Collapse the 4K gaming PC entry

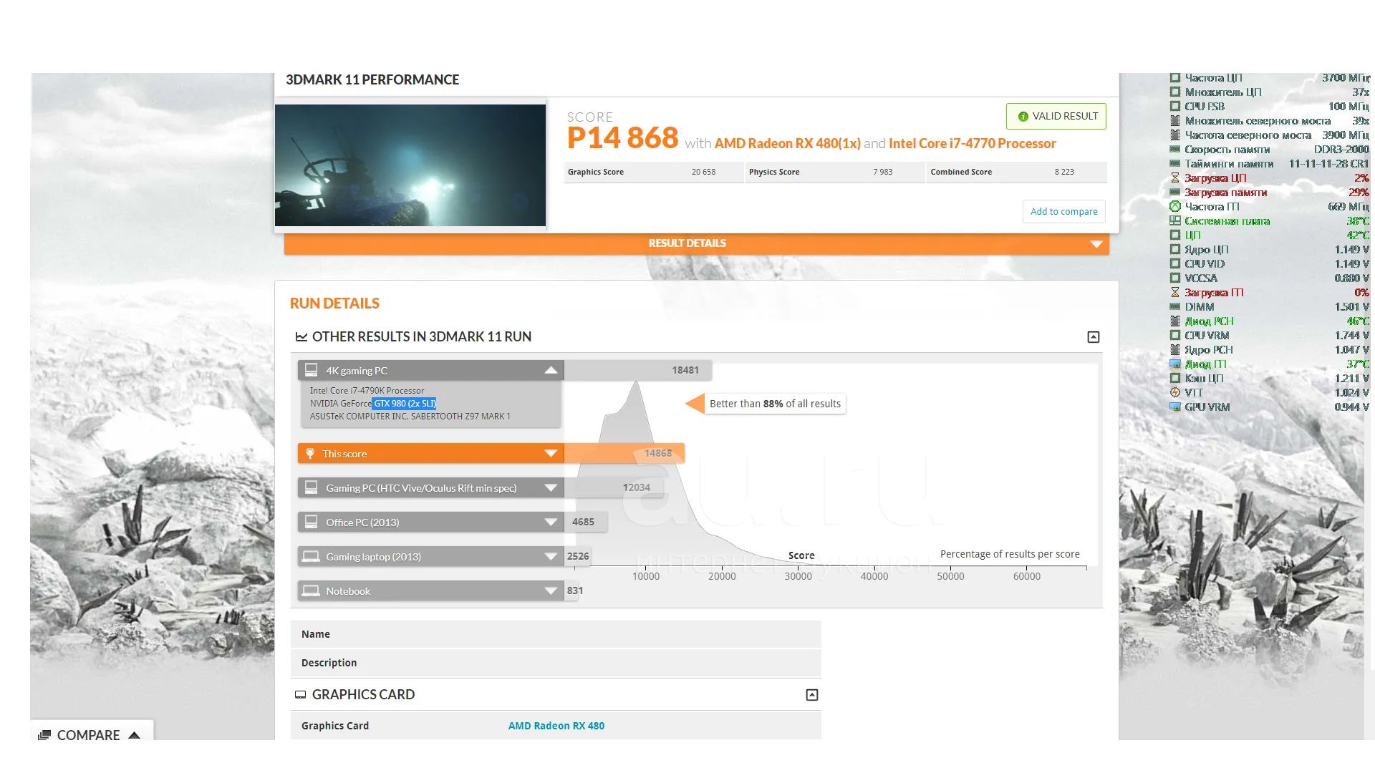[x=551, y=370]
